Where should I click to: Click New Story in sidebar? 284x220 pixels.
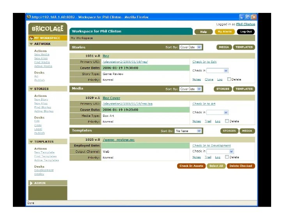[x=41, y=99]
